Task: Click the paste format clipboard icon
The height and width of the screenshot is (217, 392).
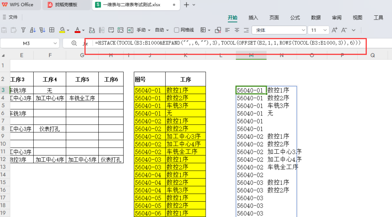Action: (14, 30)
